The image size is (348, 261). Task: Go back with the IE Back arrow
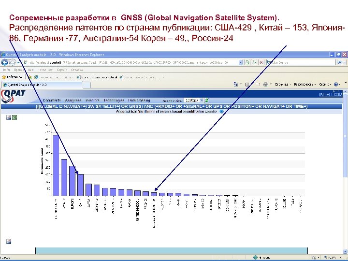(4, 62)
